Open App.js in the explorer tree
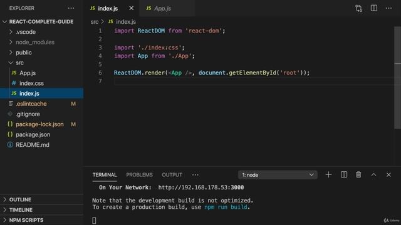The height and width of the screenshot is (225, 401). point(42,73)
